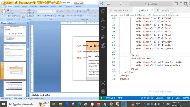Click the html breadcrumb item

tap(130, 15)
